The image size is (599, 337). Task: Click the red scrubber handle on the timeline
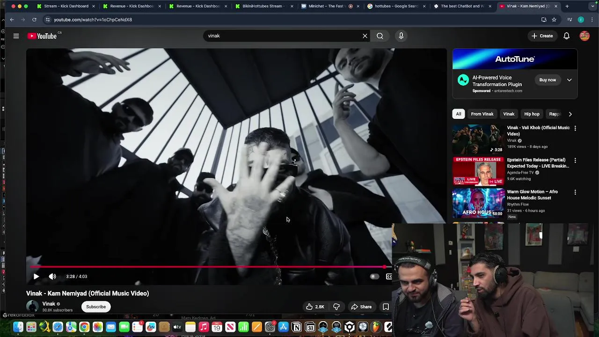(384, 267)
